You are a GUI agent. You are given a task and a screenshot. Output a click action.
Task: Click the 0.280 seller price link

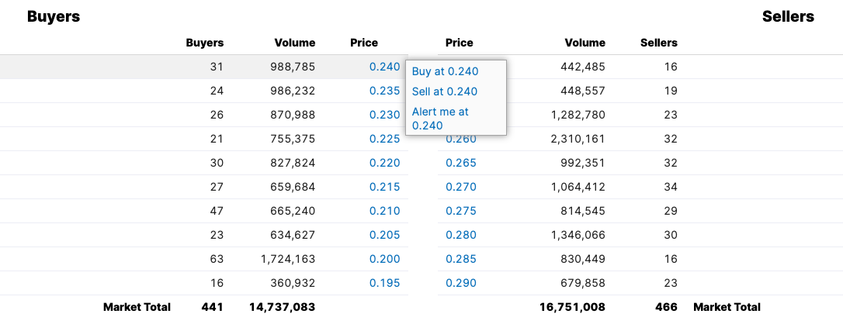[460, 235]
